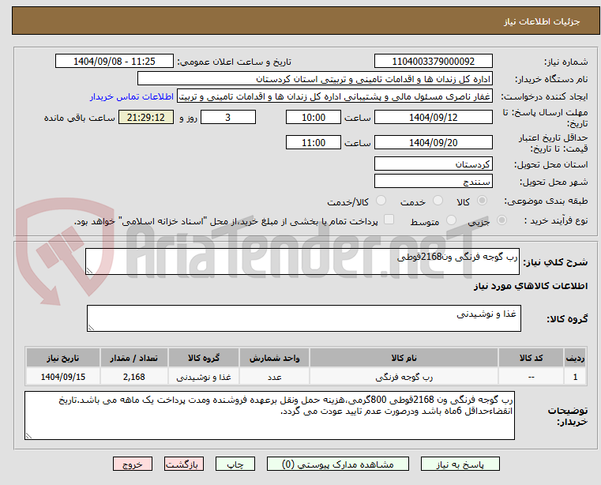Click the response deadline time 10:00

click(314, 118)
